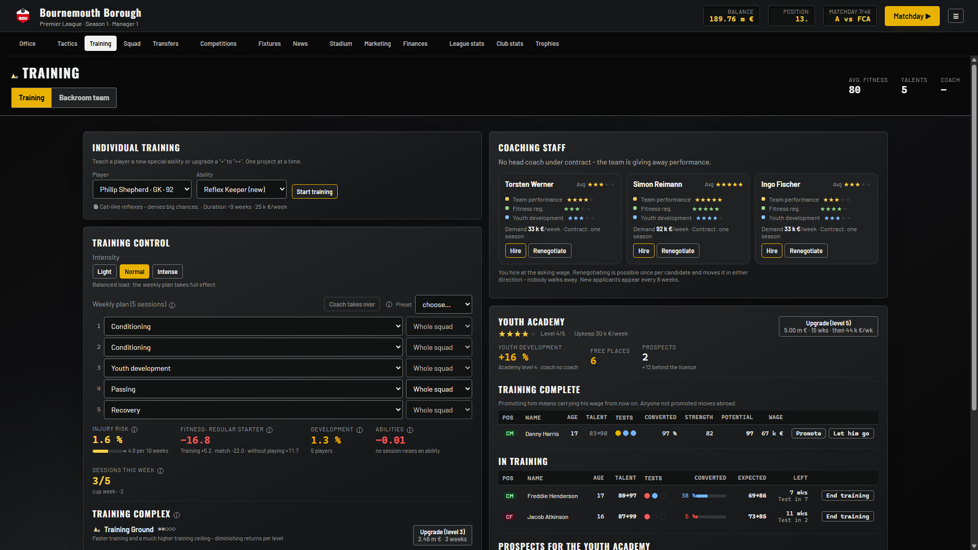Open the hamburger menu icon
This screenshot has height=550, width=978.
(956, 16)
